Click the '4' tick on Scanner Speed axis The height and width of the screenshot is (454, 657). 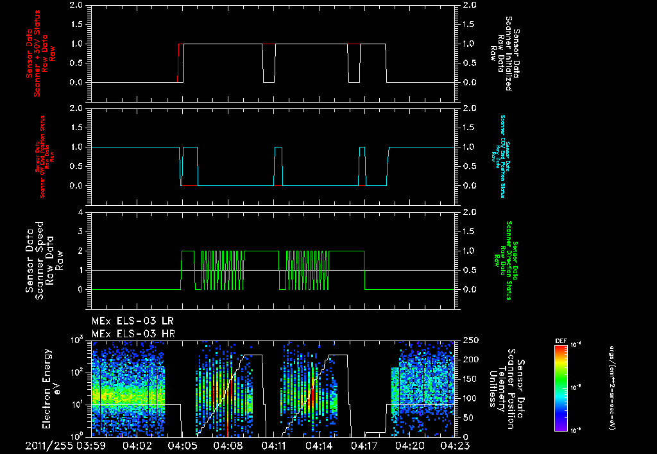pyautogui.click(x=81, y=212)
